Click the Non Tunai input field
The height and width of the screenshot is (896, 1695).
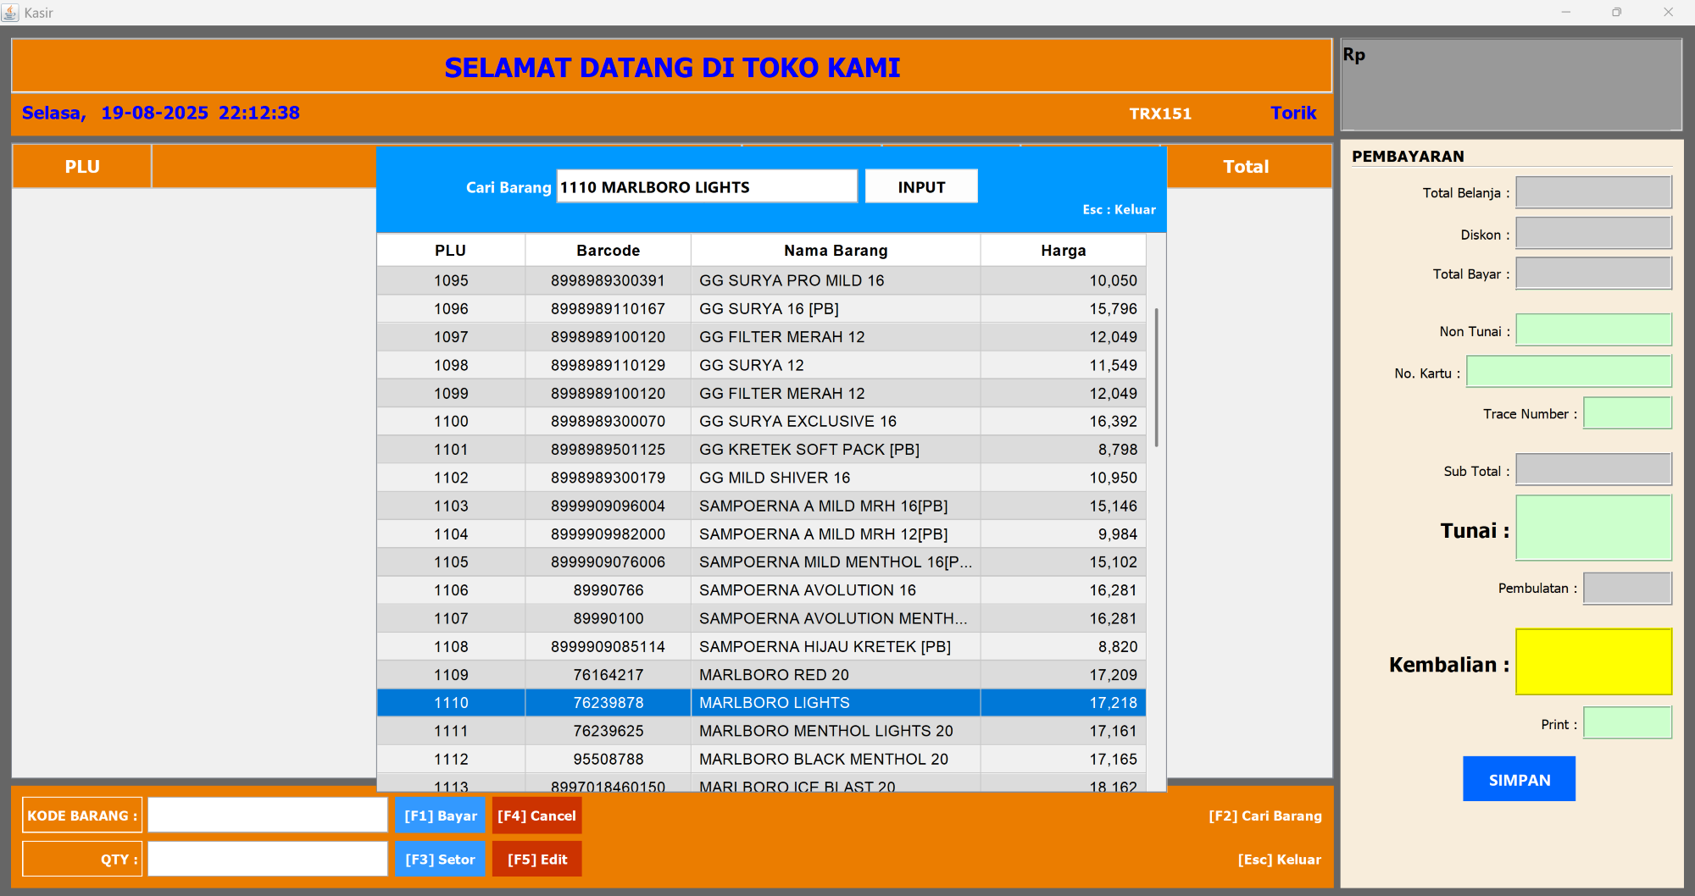[x=1592, y=330]
